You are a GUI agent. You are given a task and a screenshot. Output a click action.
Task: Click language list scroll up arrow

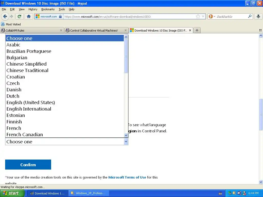click(x=126, y=37)
